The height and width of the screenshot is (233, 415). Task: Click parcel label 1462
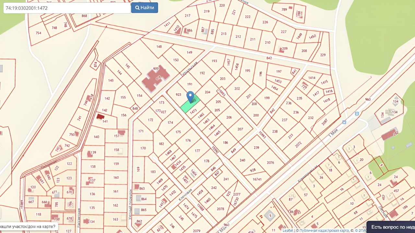(x=201, y=115)
